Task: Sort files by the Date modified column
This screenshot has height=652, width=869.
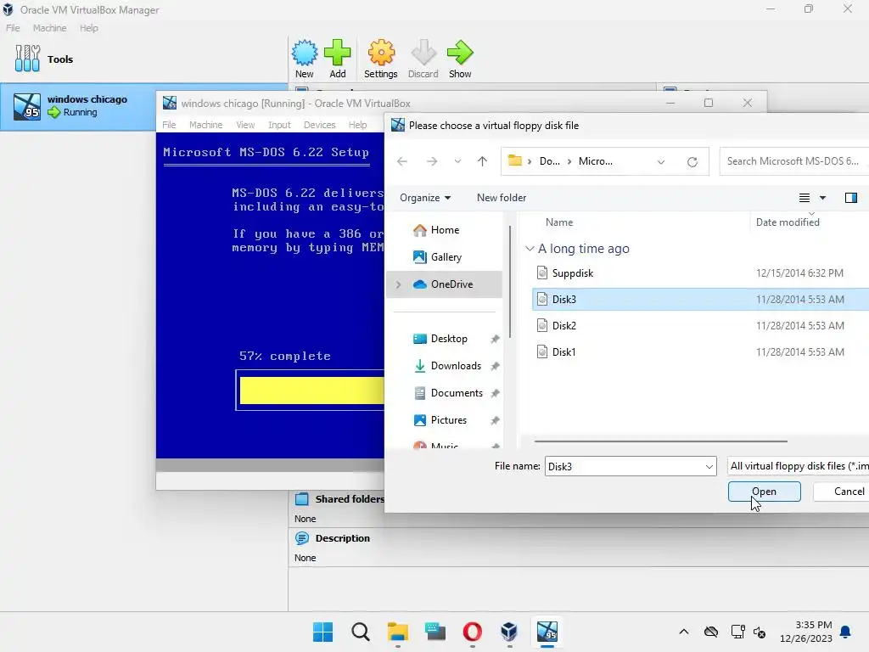Action: 788,222
